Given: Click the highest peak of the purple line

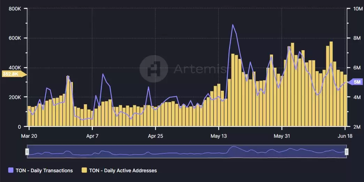Looking at the screenshot, I should tap(233, 25).
